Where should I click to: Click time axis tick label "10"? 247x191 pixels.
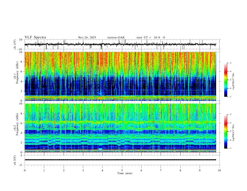219,170
